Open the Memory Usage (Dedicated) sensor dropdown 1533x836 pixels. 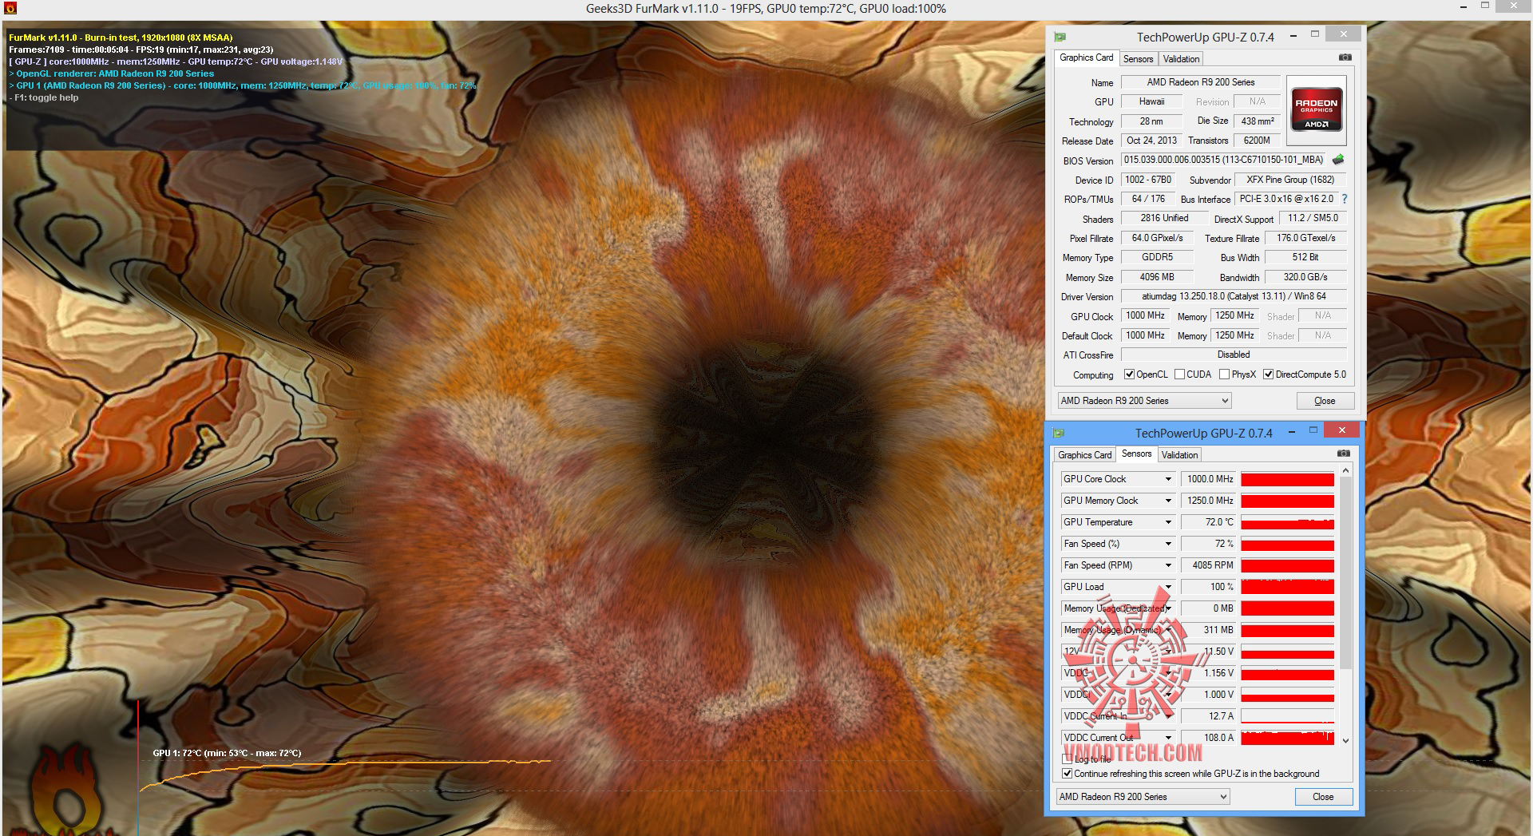coord(1168,608)
